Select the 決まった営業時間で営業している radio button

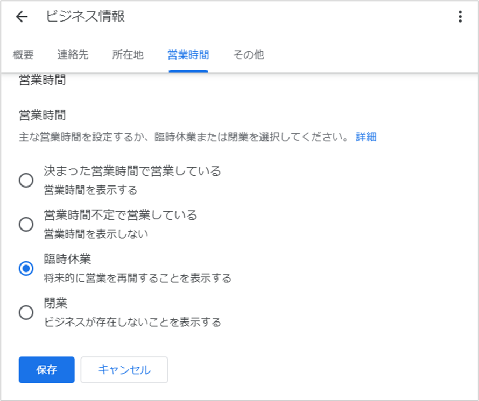pos(26,181)
